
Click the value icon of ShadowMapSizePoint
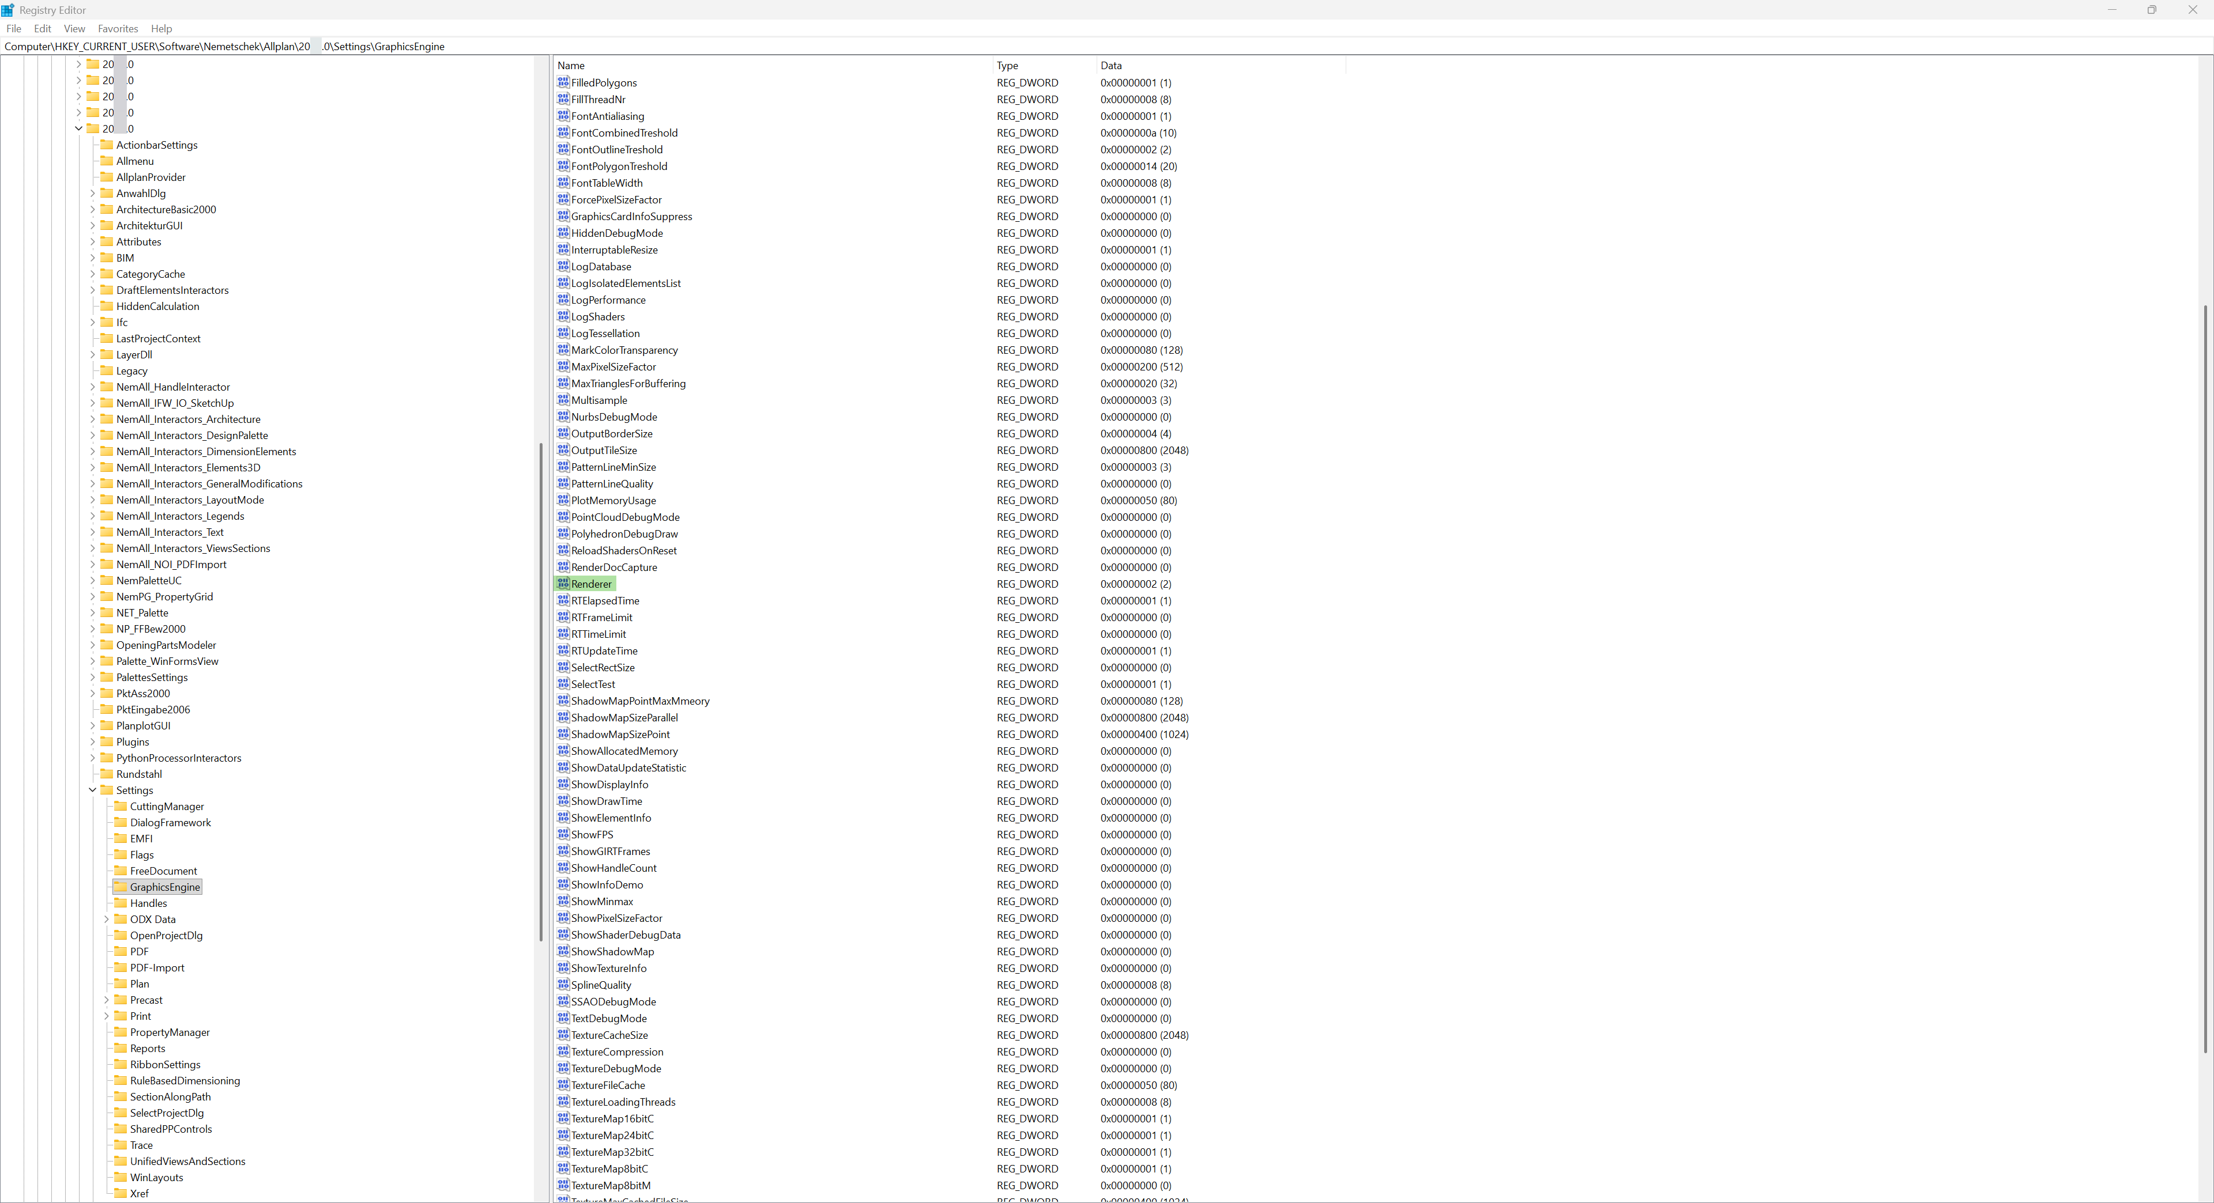(x=563, y=734)
